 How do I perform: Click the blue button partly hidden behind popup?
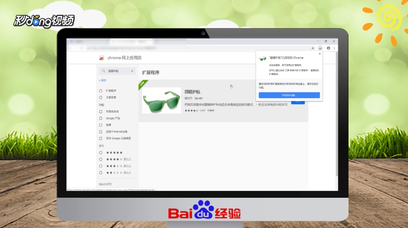tap(298, 103)
